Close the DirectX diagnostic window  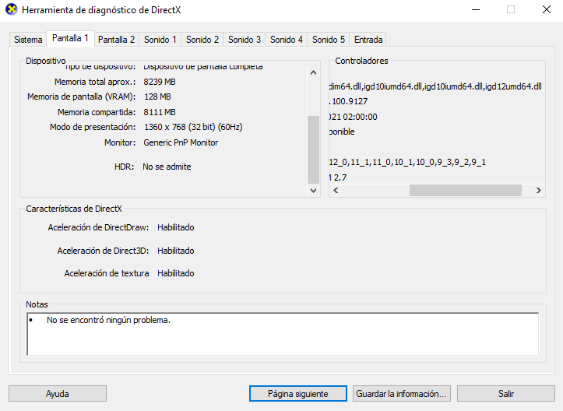point(547,9)
